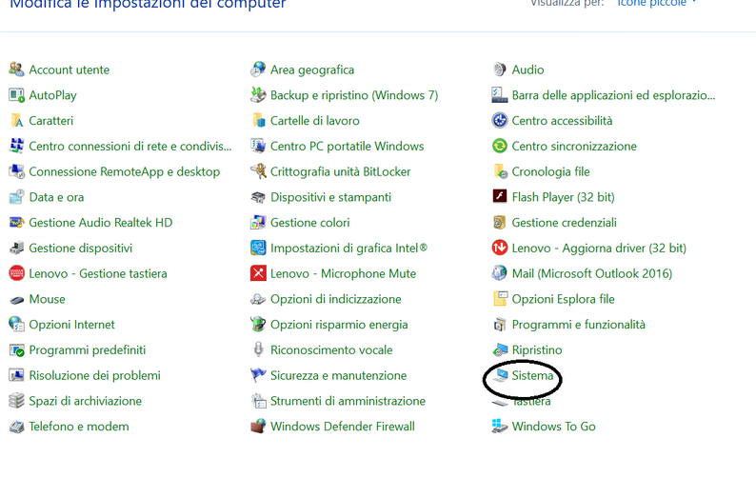Click the Data e ora icon
The width and height of the screenshot is (756, 478).
[x=16, y=197]
